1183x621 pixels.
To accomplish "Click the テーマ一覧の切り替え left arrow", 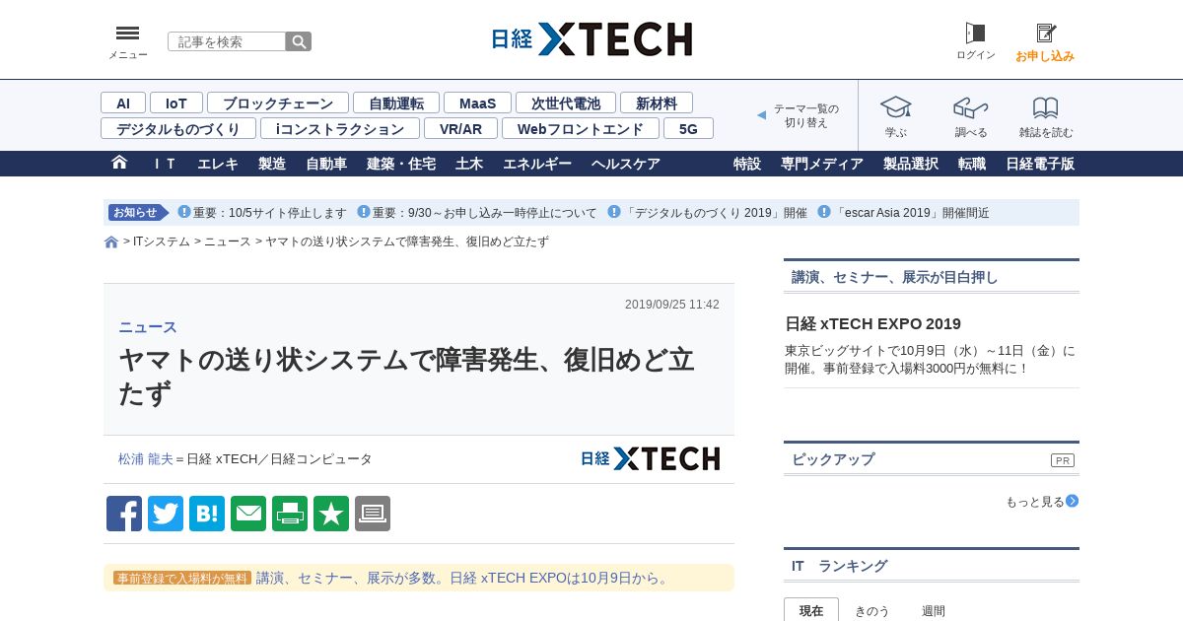I will (x=761, y=115).
